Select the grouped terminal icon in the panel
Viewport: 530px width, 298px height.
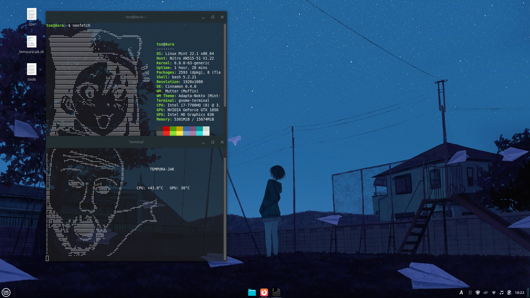tap(276, 292)
